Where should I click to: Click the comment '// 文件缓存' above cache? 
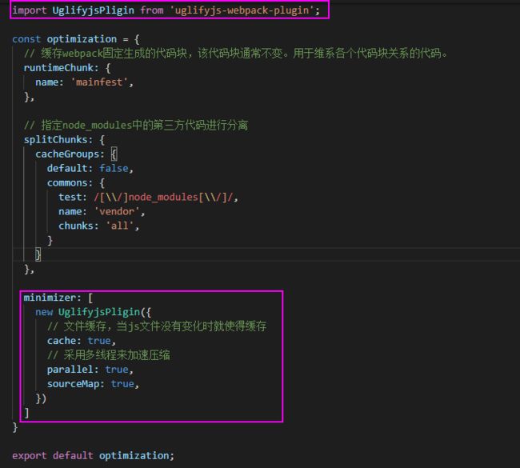[157, 326]
